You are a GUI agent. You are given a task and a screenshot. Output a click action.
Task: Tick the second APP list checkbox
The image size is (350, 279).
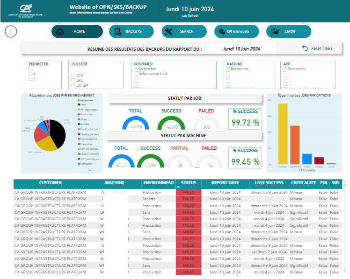[x=285, y=78]
